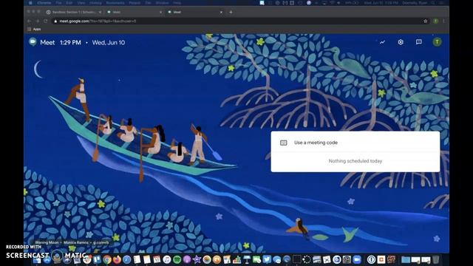Open a new browser tab with plus button
Viewport: 473px width, 266px height.
tap(231, 12)
